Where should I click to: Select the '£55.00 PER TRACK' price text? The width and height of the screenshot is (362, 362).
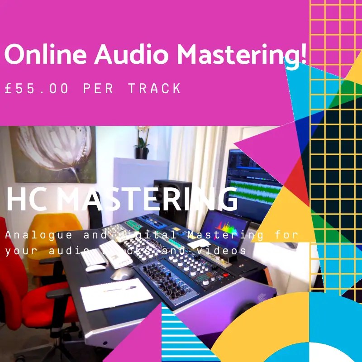point(93,88)
